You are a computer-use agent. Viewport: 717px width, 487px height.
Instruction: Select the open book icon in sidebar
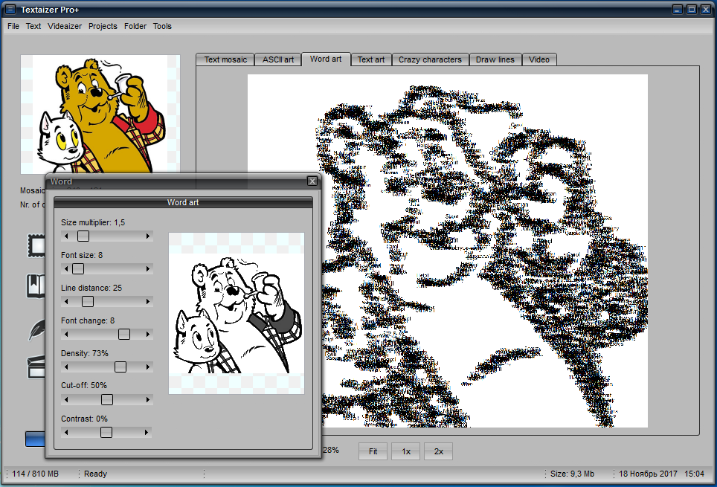(x=36, y=286)
